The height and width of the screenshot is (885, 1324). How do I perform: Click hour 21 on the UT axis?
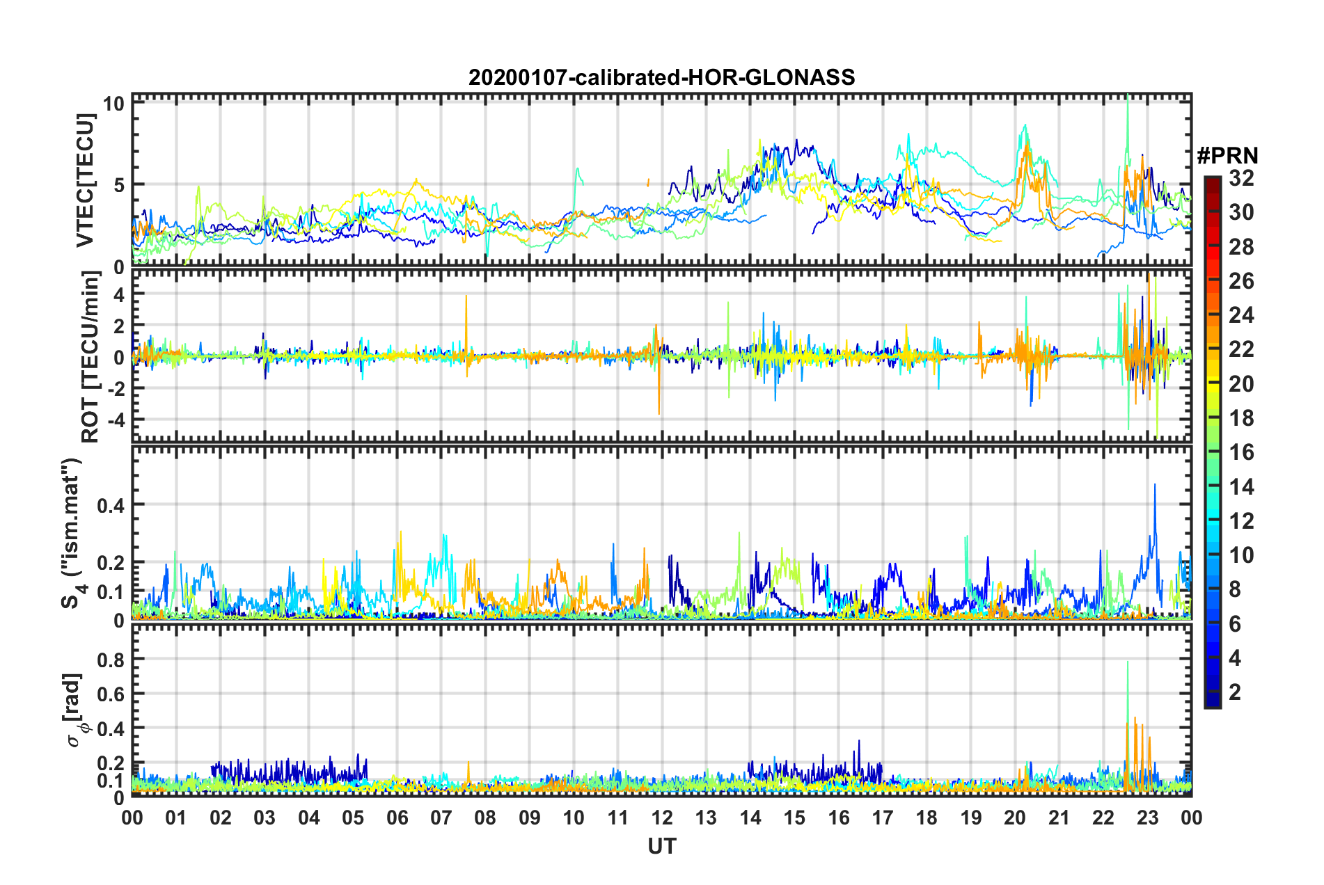[1059, 818]
